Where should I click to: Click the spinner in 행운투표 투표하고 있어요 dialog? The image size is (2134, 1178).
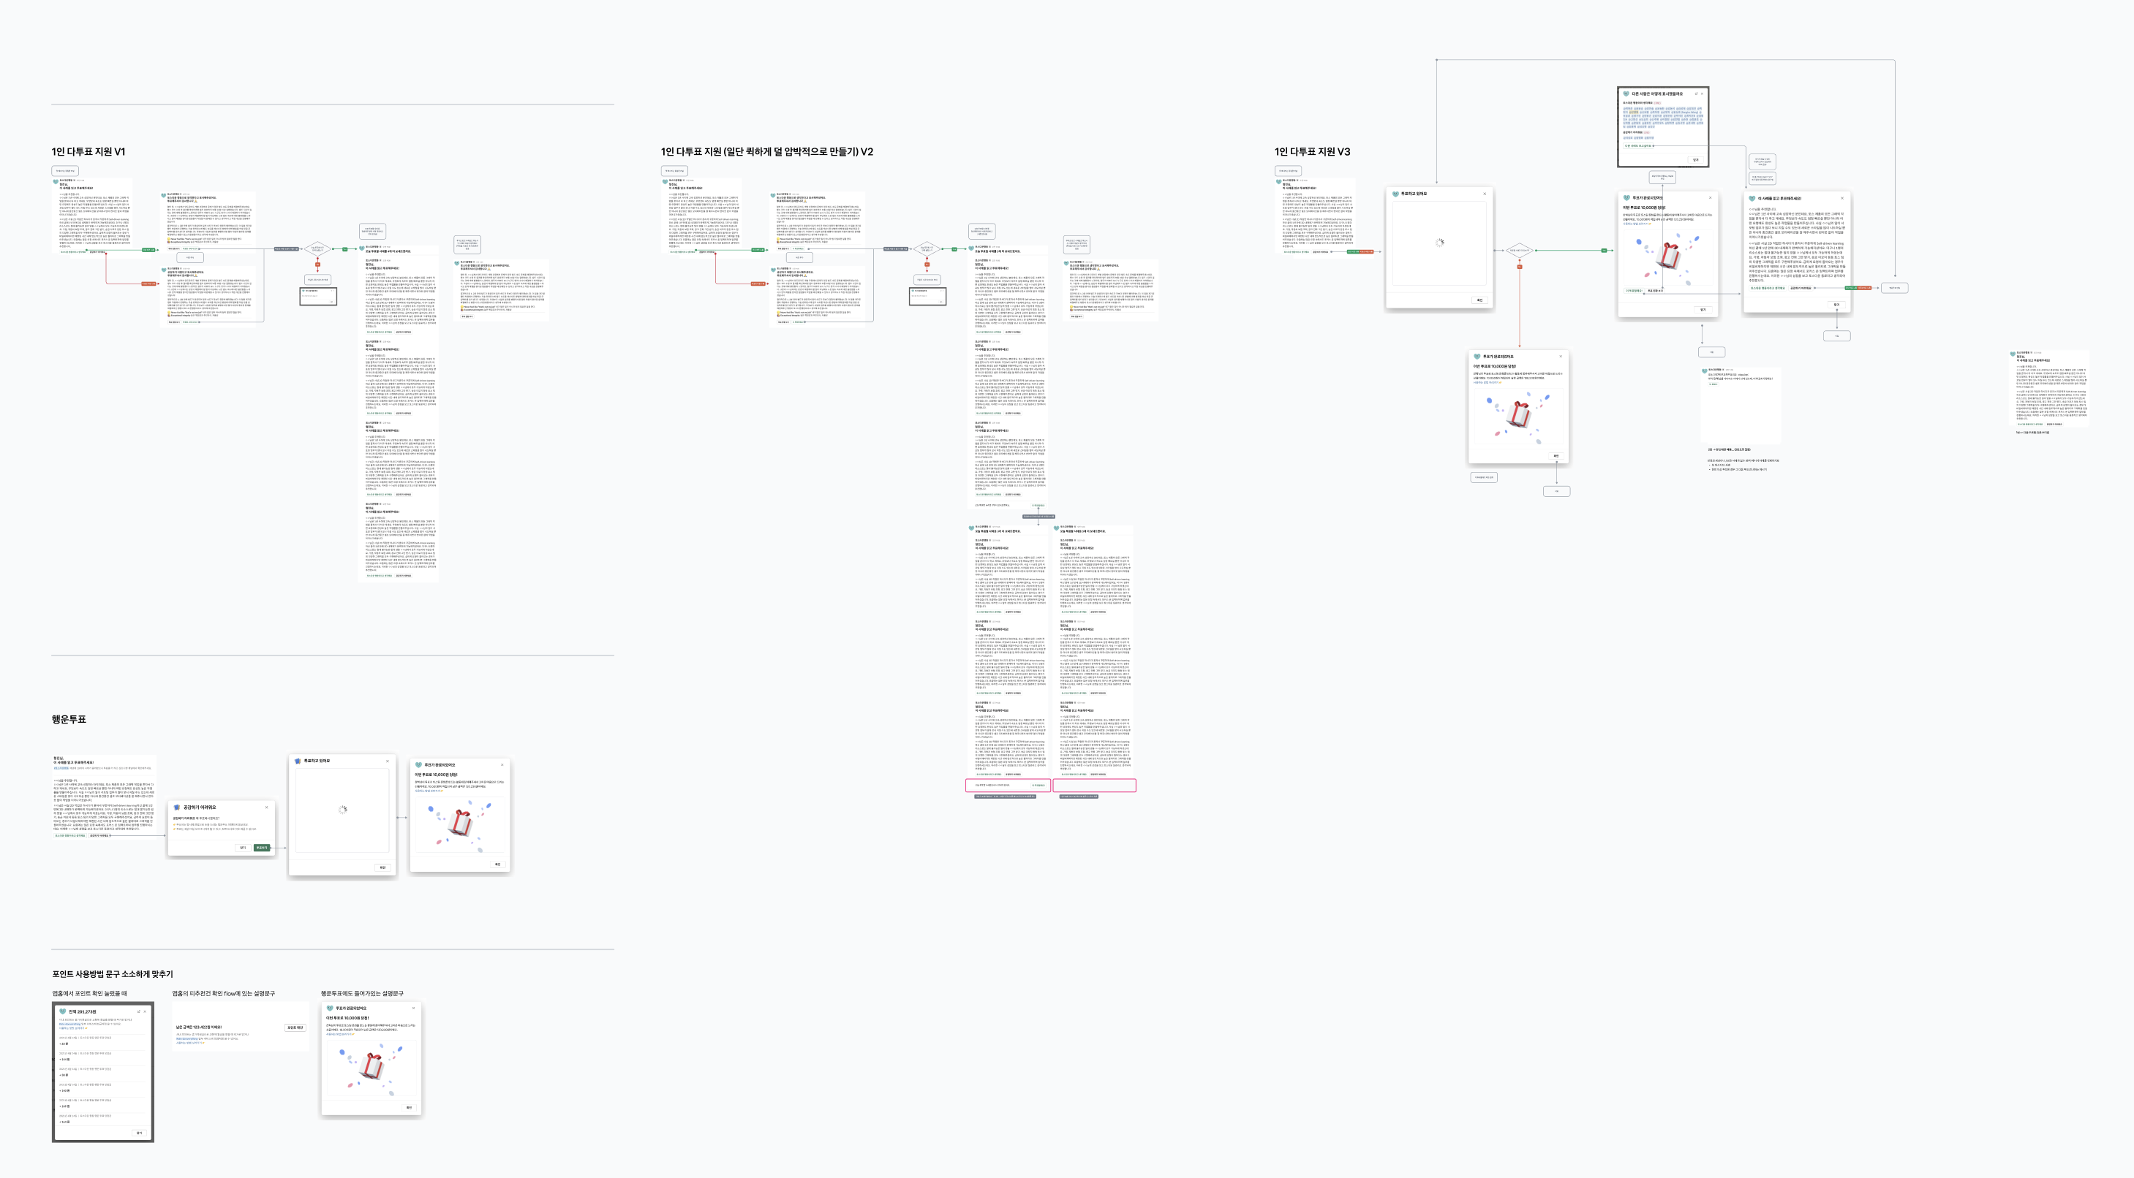[x=343, y=810]
